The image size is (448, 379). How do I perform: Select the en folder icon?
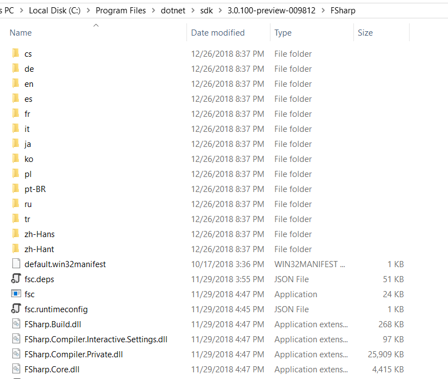(x=16, y=83)
